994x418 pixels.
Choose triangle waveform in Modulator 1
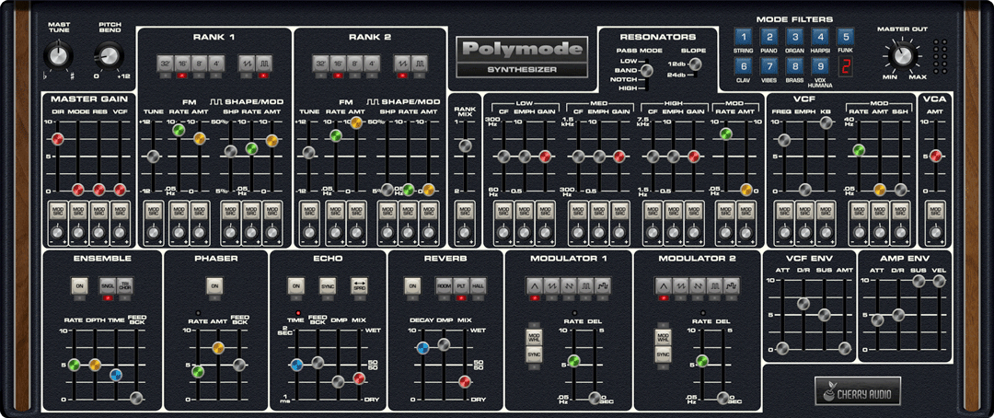tap(534, 285)
